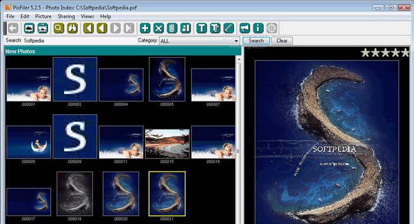Click the thumbnail panel scrollbar up arrow
Image resolution: width=414 pixels, height=224 pixels.
point(239,59)
